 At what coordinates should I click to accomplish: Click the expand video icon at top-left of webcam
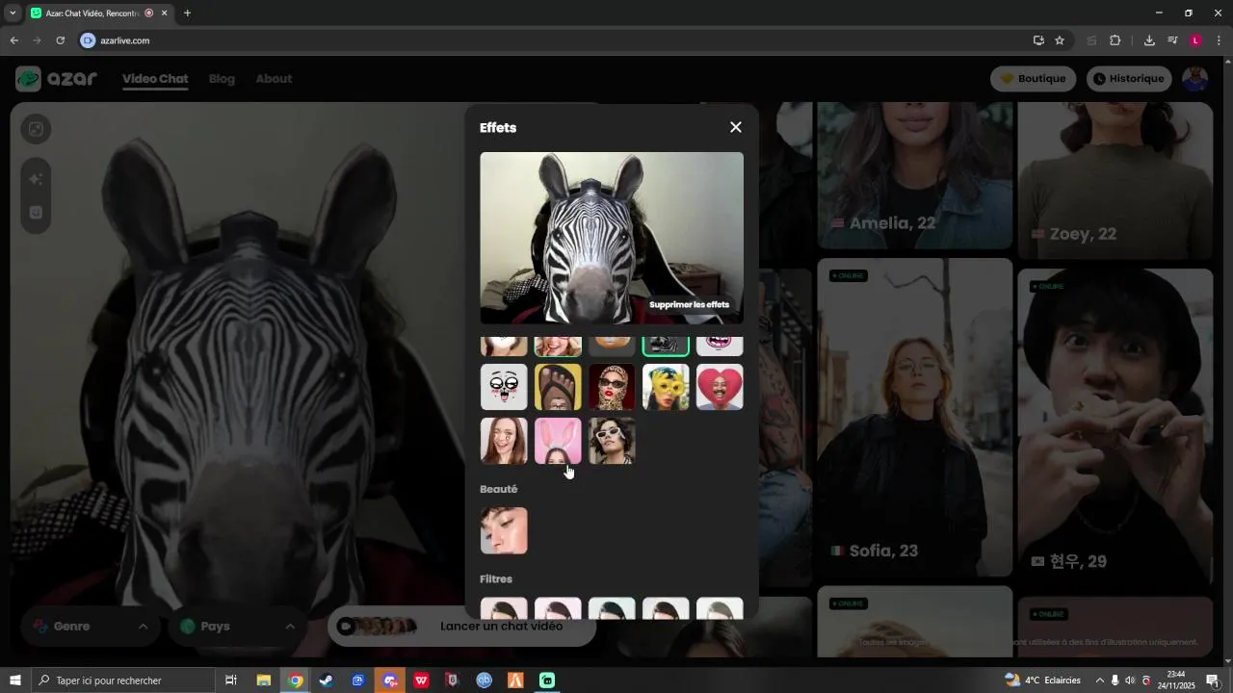[36, 129]
